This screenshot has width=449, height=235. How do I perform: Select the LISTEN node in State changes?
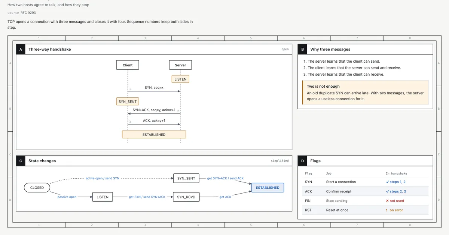(103, 197)
